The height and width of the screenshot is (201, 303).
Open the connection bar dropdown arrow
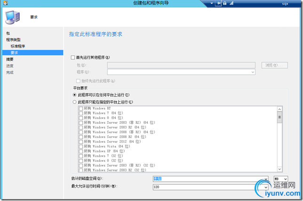click(x=212, y=3)
